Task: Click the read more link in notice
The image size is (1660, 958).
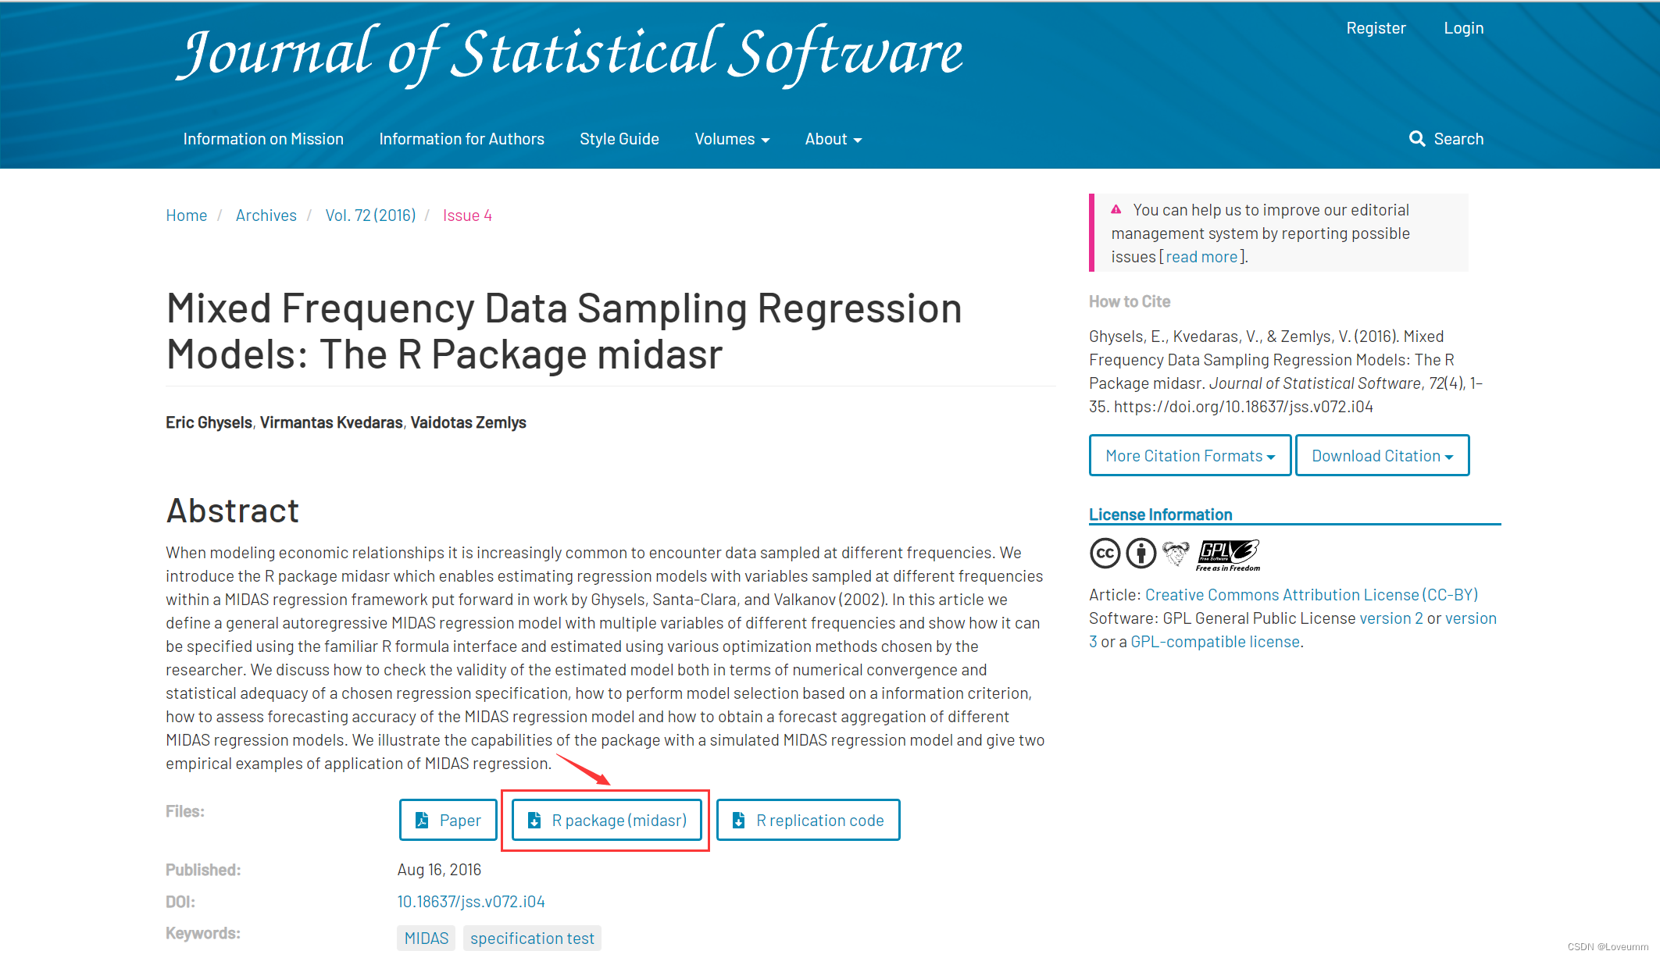Action: click(x=1201, y=257)
